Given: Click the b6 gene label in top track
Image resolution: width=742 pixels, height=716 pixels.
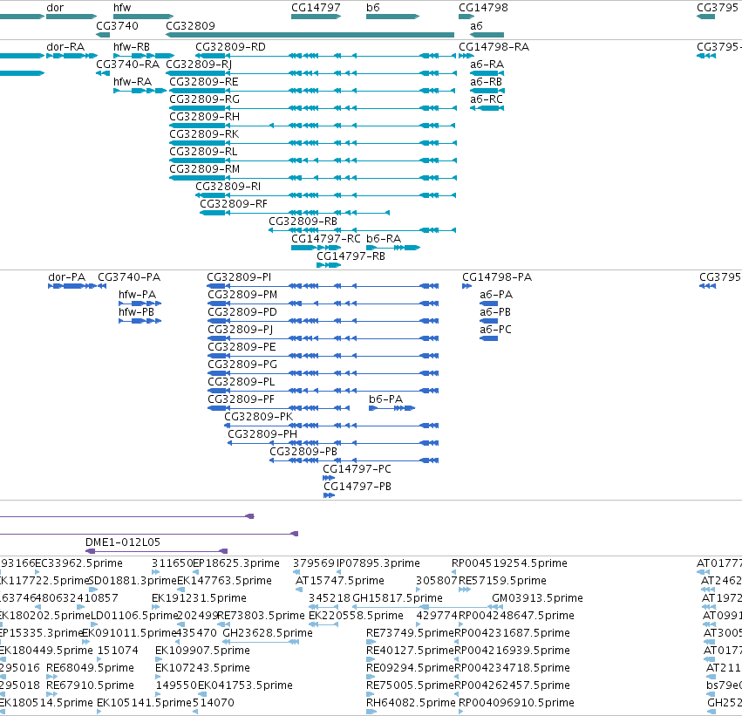Looking at the screenshot, I should pos(373,8).
